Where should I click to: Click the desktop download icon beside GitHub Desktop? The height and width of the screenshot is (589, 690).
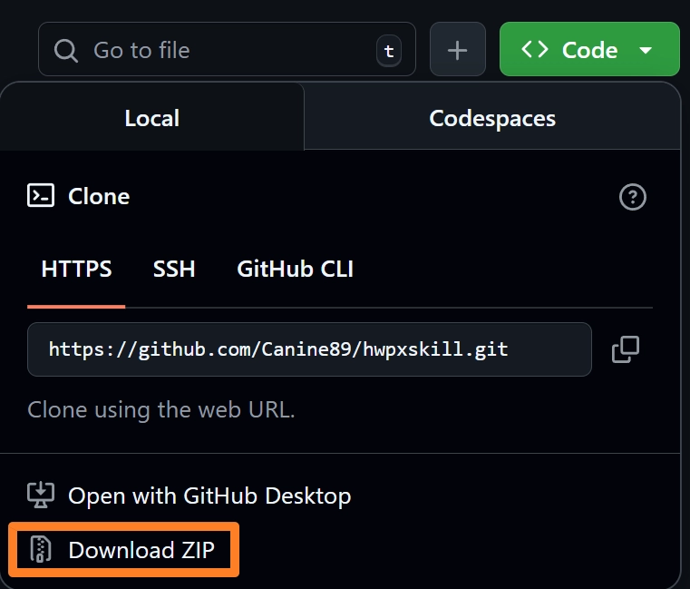point(41,496)
